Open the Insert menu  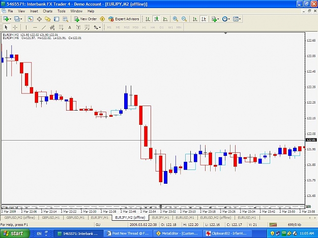click(x=34, y=11)
